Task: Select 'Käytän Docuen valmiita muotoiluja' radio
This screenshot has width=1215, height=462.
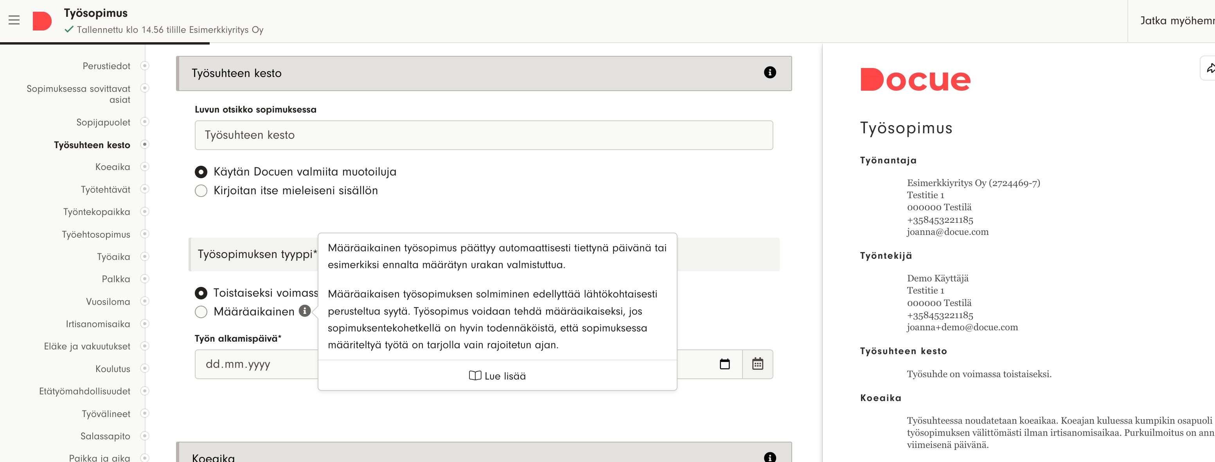Action: pyautogui.click(x=201, y=172)
